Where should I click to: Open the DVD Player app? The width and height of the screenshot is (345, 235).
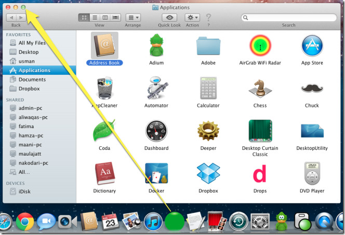(312, 173)
